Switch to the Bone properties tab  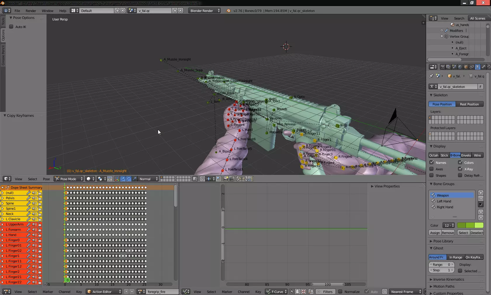pyautogui.click(x=483, y=67)
